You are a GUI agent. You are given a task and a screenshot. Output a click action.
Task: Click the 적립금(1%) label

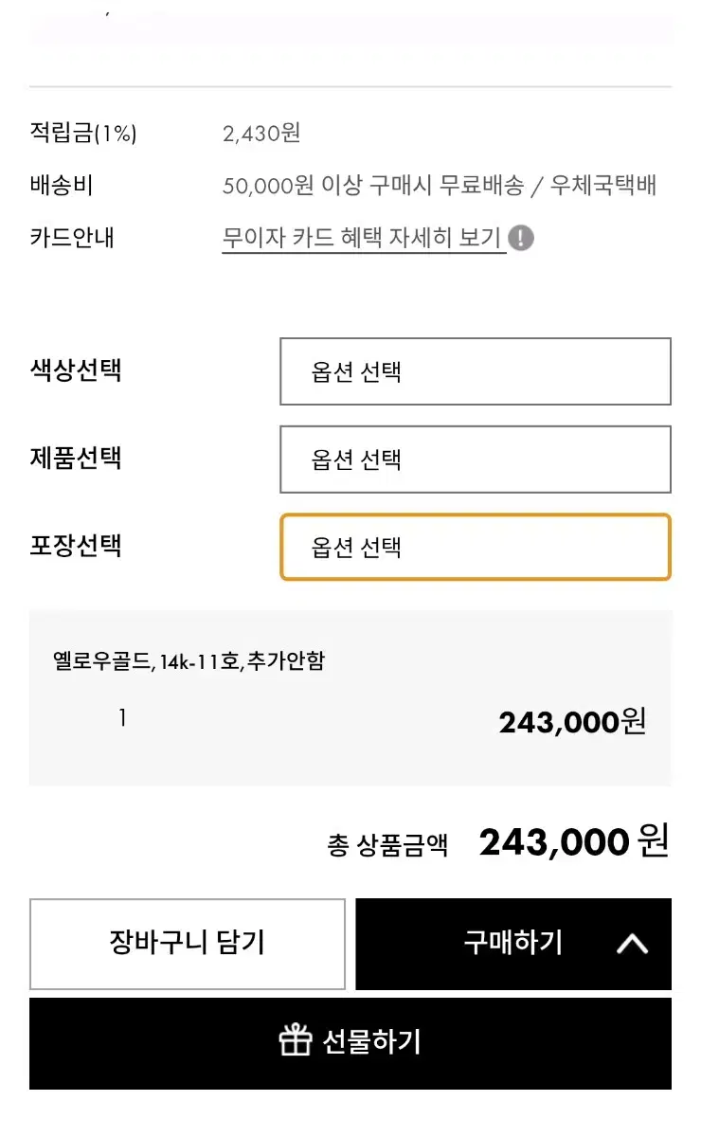pyautogui.click(x=83, y=134)
